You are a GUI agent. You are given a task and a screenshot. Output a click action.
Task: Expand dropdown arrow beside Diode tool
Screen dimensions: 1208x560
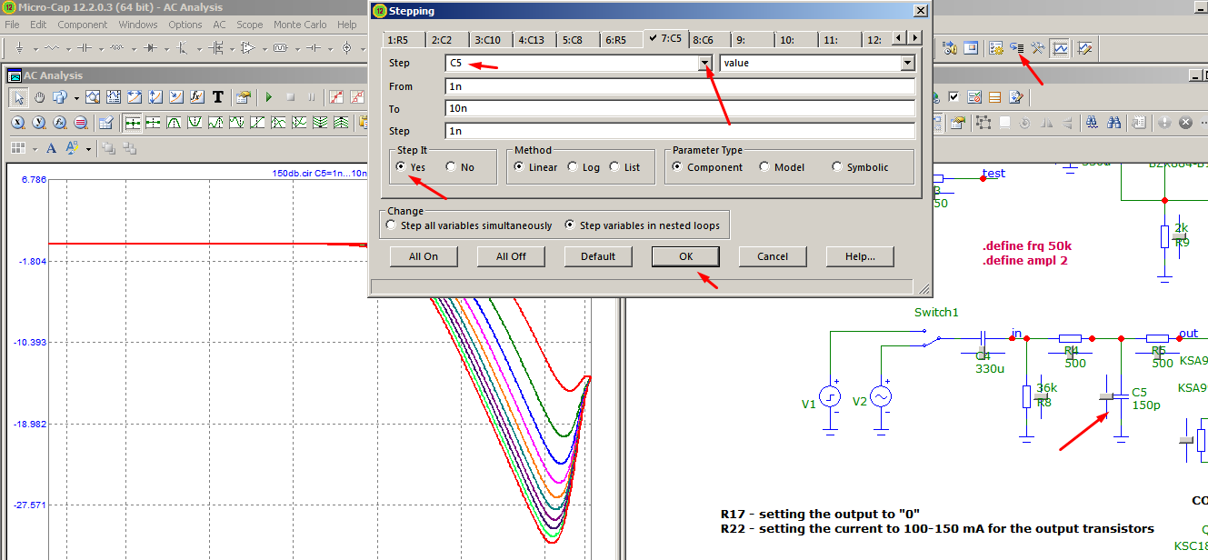pos(167,49)
